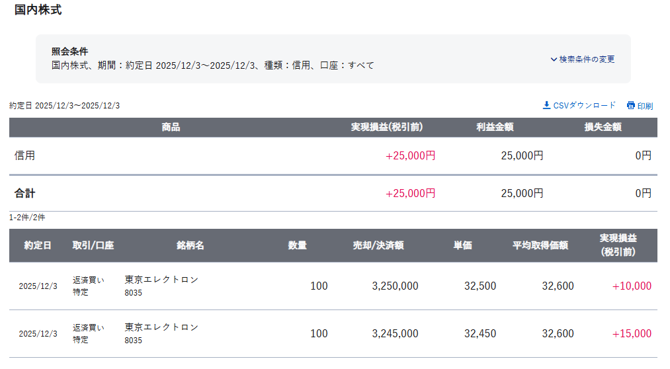Click the printer icon beside 印刷
The image size is (670, 369).
(631, 105)
